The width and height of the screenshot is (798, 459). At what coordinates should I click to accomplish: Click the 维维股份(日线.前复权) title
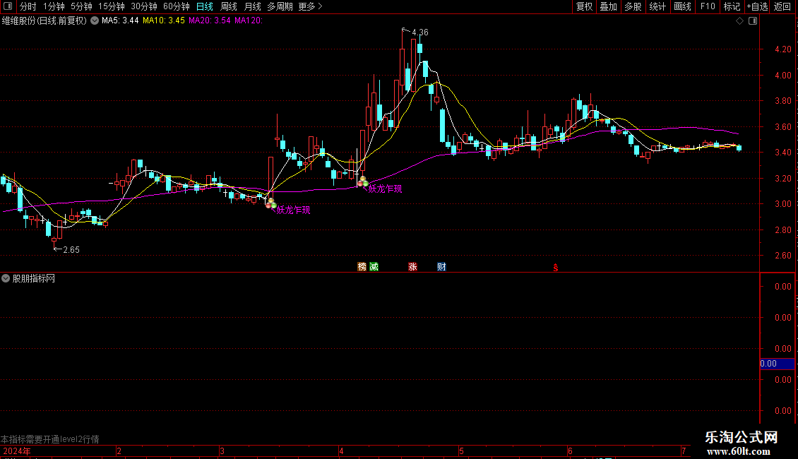coord(44,21)
